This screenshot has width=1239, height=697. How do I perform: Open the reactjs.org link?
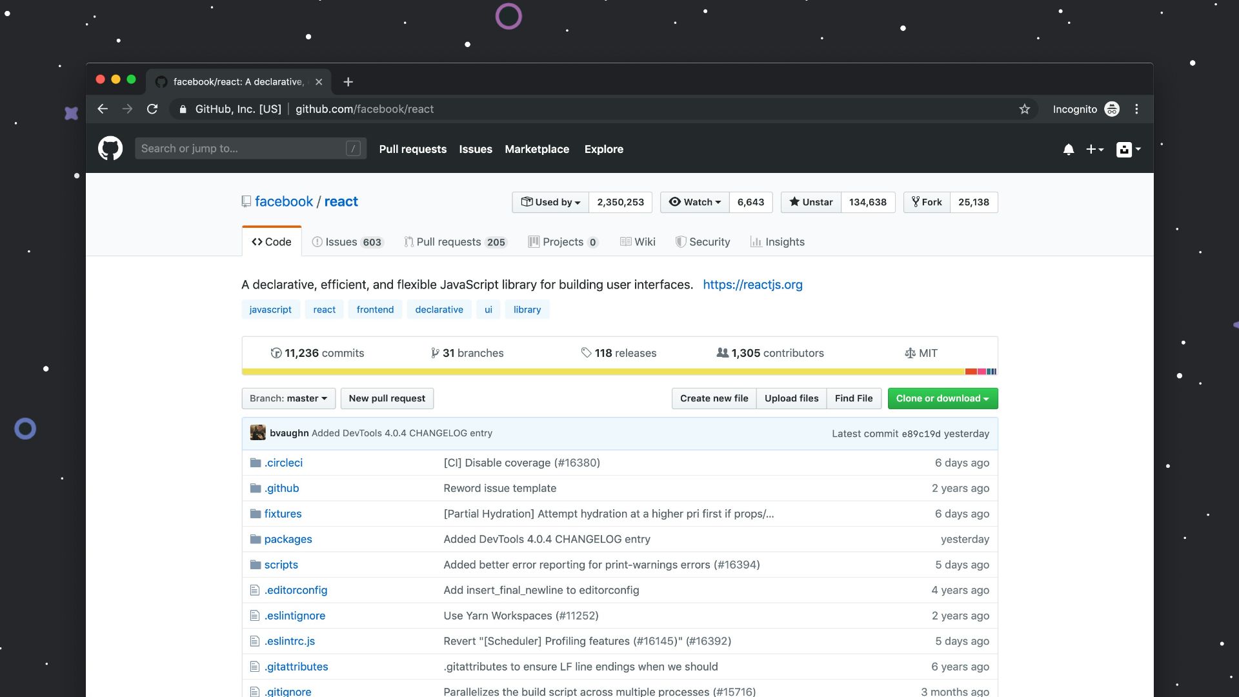point(752,285)
